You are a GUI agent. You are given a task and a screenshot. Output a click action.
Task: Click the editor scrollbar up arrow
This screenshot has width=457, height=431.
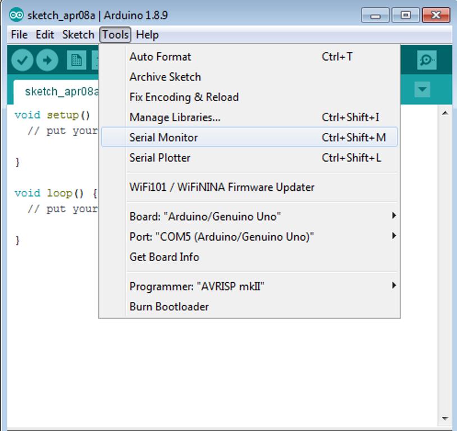445,113
